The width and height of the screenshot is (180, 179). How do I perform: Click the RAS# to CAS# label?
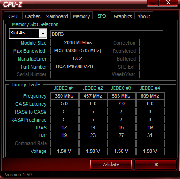(31, 112)
